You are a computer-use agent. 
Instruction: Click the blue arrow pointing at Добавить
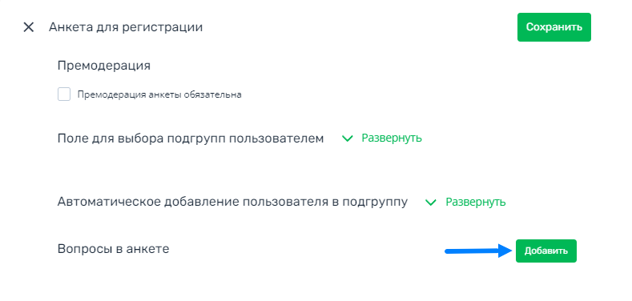point(478,251)
